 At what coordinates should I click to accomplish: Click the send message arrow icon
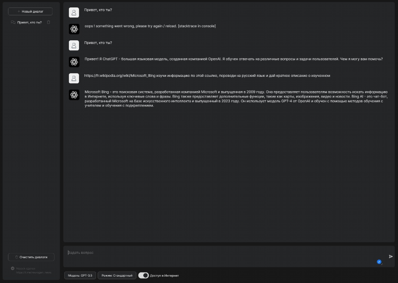(391, 257)
